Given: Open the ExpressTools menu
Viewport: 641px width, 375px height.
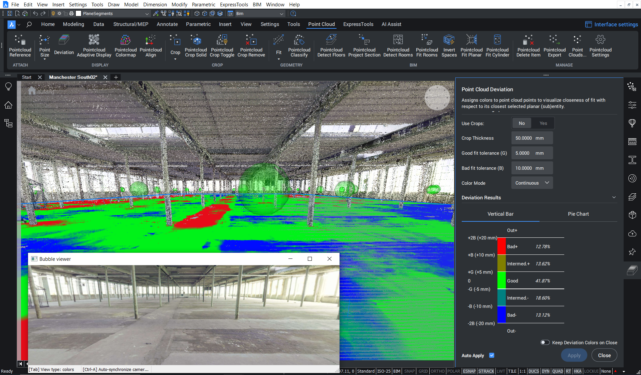Looking at the screenshot, I should point(234,4).
